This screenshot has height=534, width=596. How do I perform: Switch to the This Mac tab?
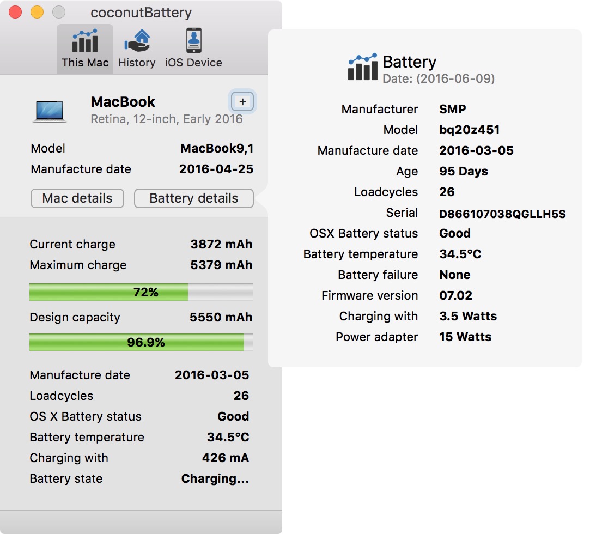tap(85, 49)
